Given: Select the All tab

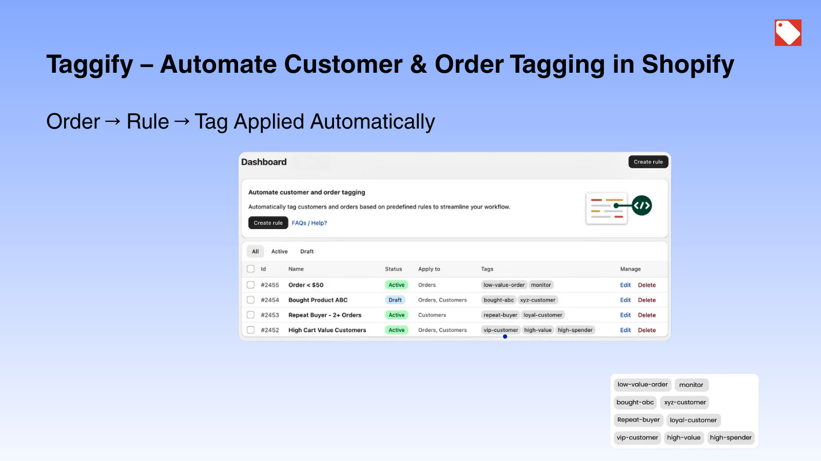Looking at the screenshot, I should [x=255, y=252].
